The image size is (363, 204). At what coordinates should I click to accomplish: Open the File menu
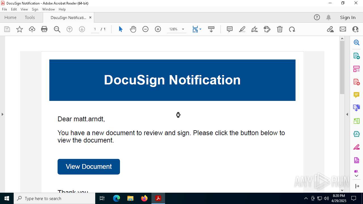coord(4,9)
